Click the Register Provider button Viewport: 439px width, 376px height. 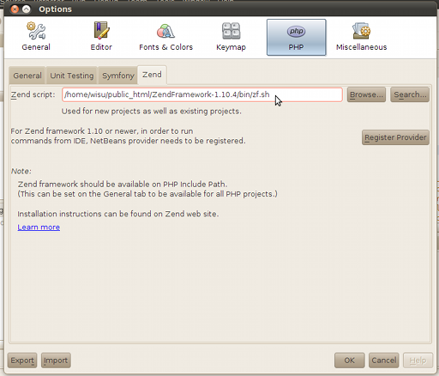click(x=395, y=137)
